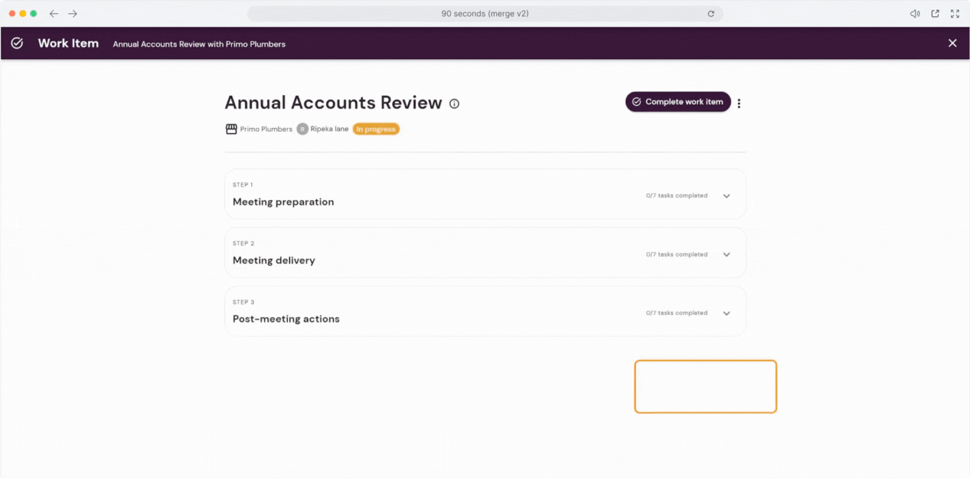Reload the page with refresh icon

tap(711, 14)
